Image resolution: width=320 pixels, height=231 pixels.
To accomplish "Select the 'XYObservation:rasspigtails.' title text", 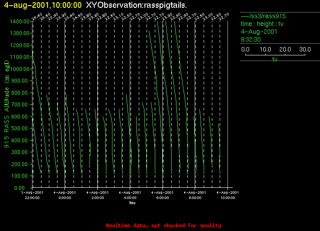I will pyautogui.click(x=136, y=5).
